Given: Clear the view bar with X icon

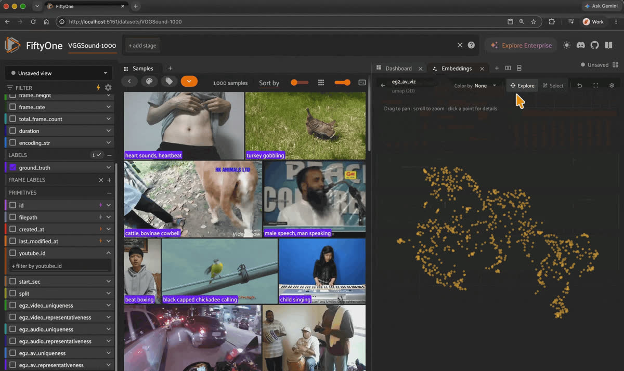Looking at the screenshot, I should click(x=460, y=45).
